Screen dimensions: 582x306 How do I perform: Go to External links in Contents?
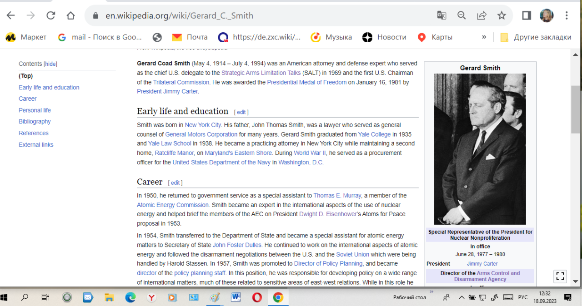36,144
